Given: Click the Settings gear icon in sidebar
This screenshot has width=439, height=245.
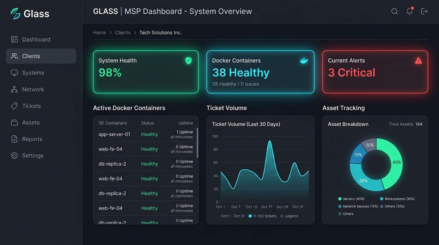Looking at the screenshot, I should 14,156.
